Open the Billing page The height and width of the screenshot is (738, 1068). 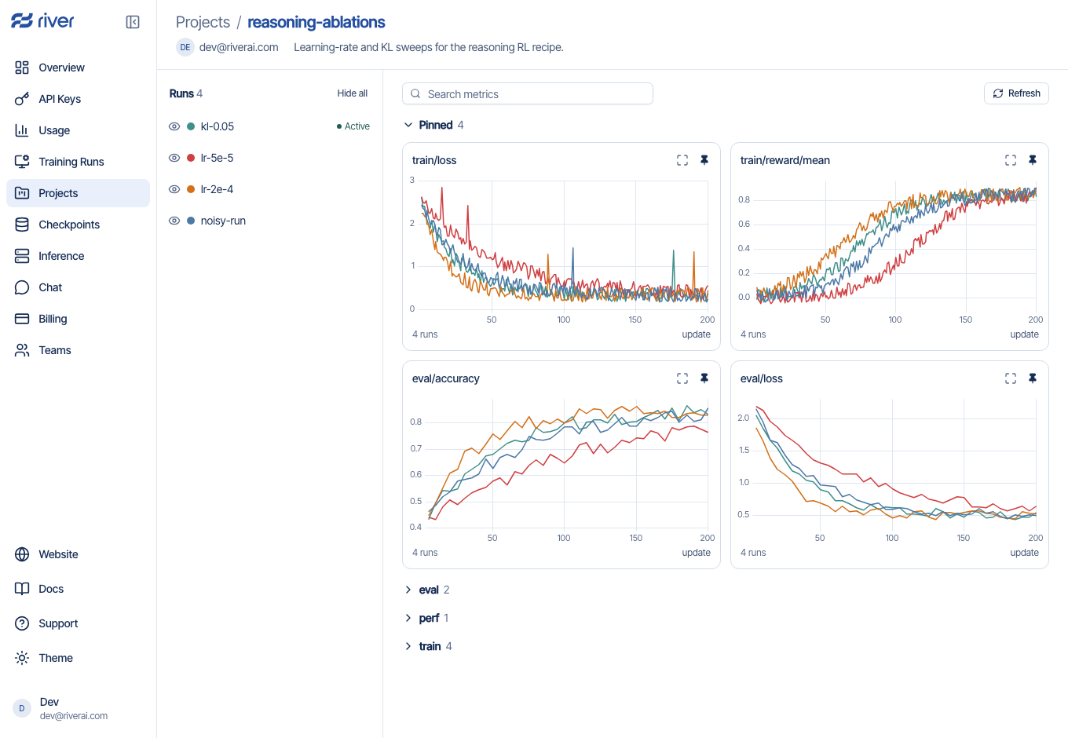pyautogui.click(x=78, y=319)
